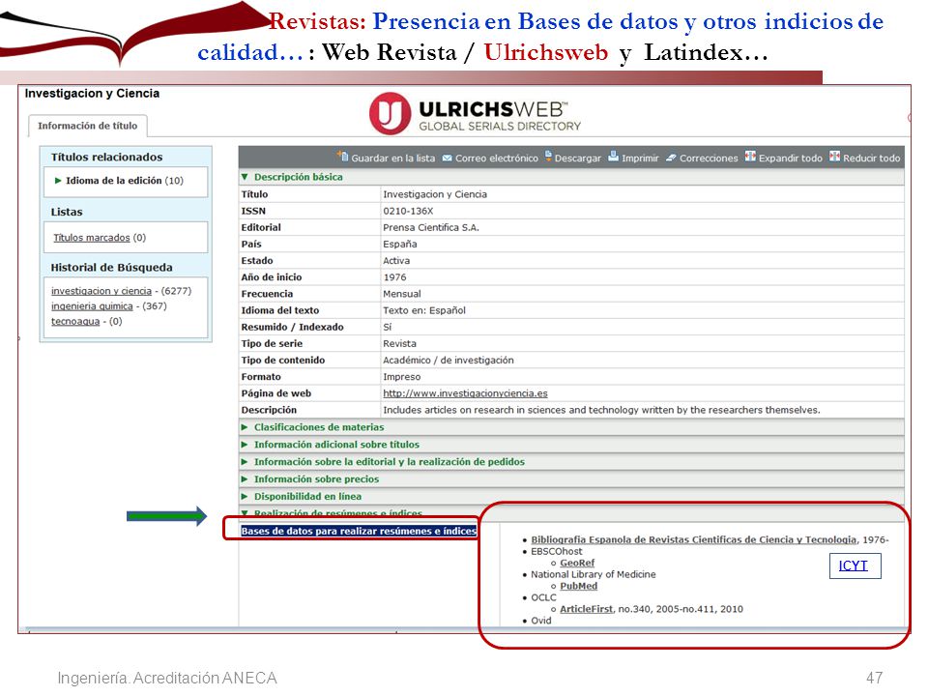Viewport: 928px width, 696px height.
Task: Select the ISSN value 0210-136X
Action: coord(408,211)
